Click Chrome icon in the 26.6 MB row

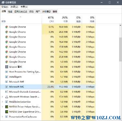(7, 32)
